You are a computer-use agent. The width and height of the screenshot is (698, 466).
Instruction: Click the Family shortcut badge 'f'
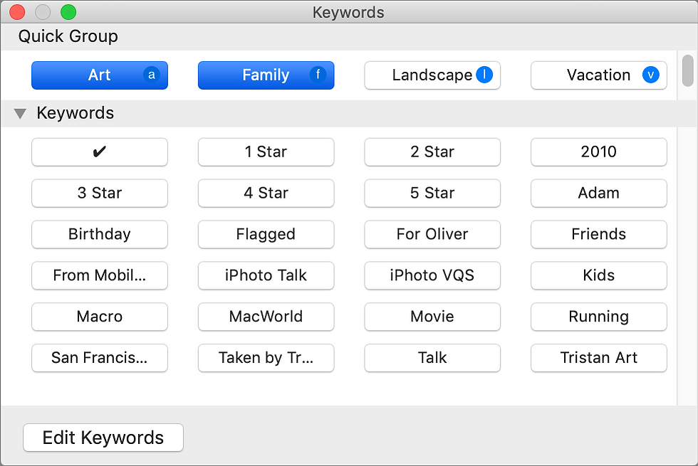point(318,75)
